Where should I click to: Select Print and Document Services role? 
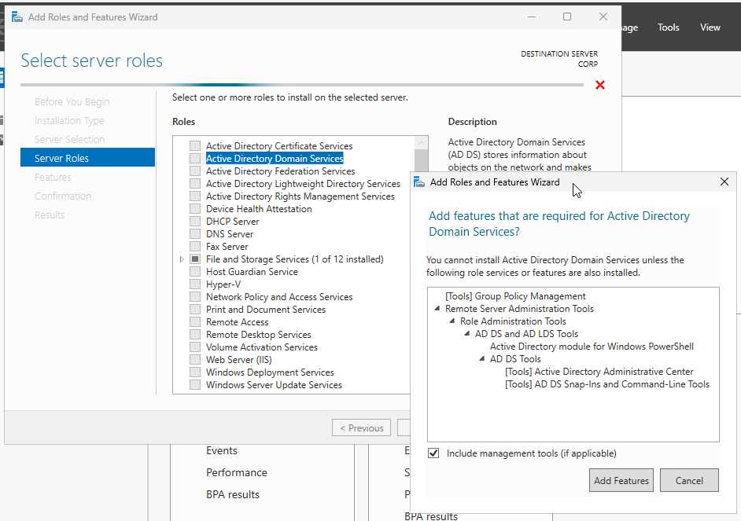pos(266,310)
